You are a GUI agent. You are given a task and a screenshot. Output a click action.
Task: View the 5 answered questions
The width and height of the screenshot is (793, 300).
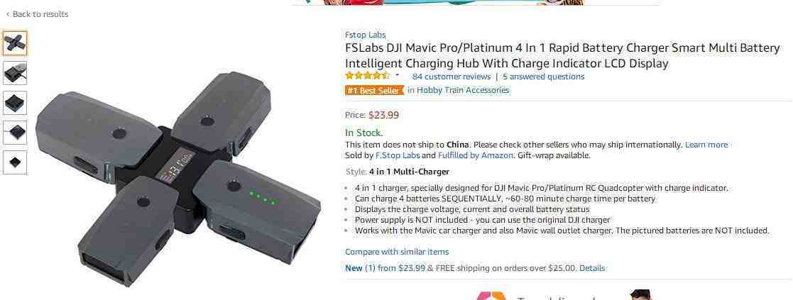544,77
